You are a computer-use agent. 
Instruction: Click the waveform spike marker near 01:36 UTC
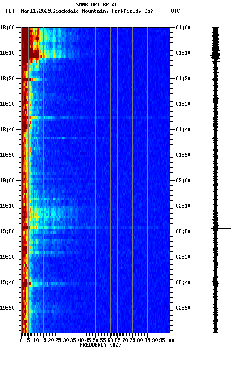[x=220, y=119]
